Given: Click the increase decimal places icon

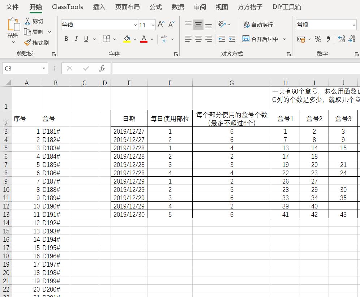Looking at the screenshot, I should click(341, 39).
